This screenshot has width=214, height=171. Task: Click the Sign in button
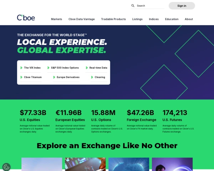pyautogui.click(x=182, y=6)
